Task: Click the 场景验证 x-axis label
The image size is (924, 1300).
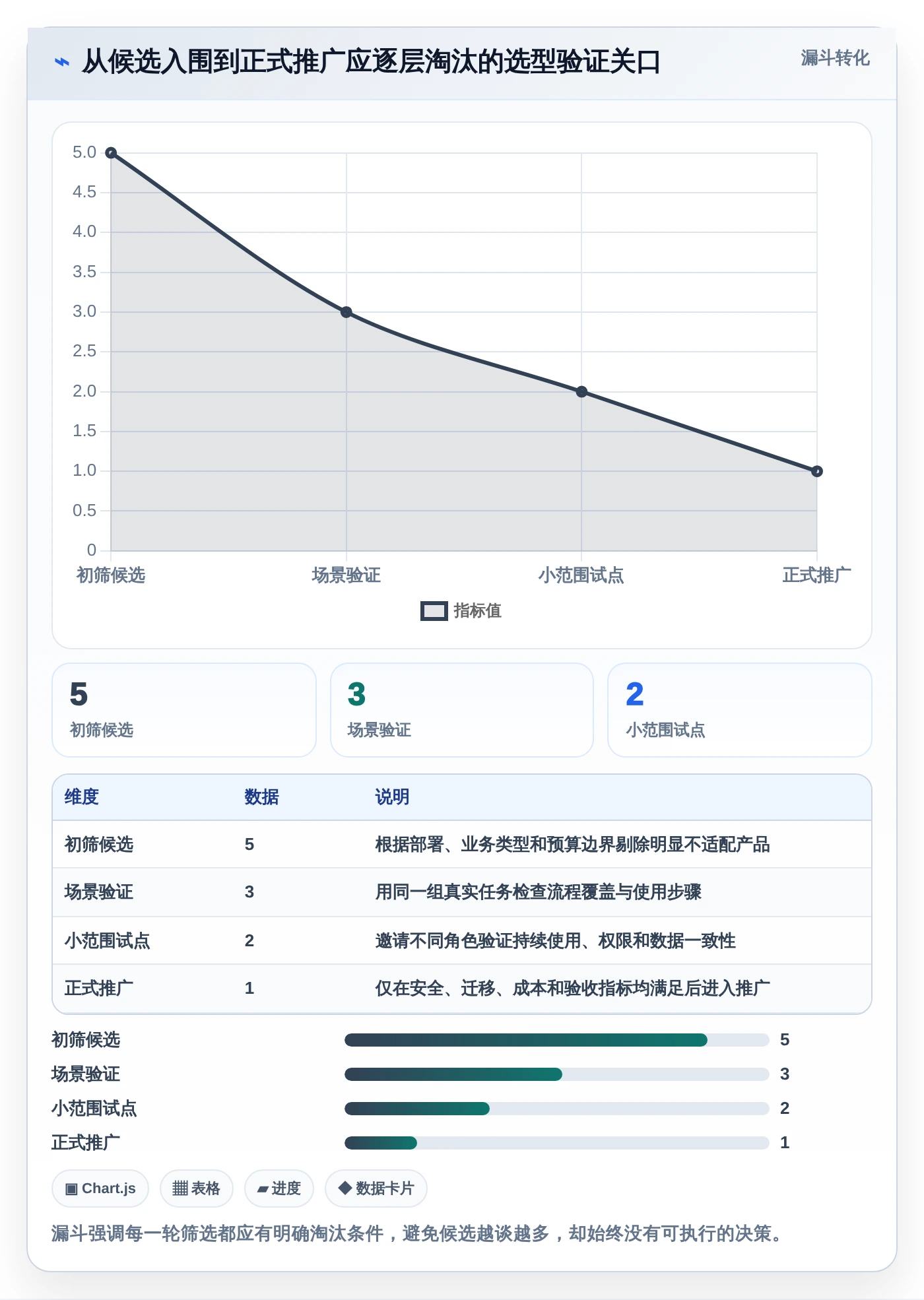Action: [x=346, y=575]
